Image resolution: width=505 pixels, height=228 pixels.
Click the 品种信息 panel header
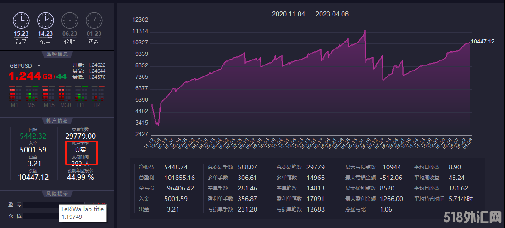click(x=57, y=53)
